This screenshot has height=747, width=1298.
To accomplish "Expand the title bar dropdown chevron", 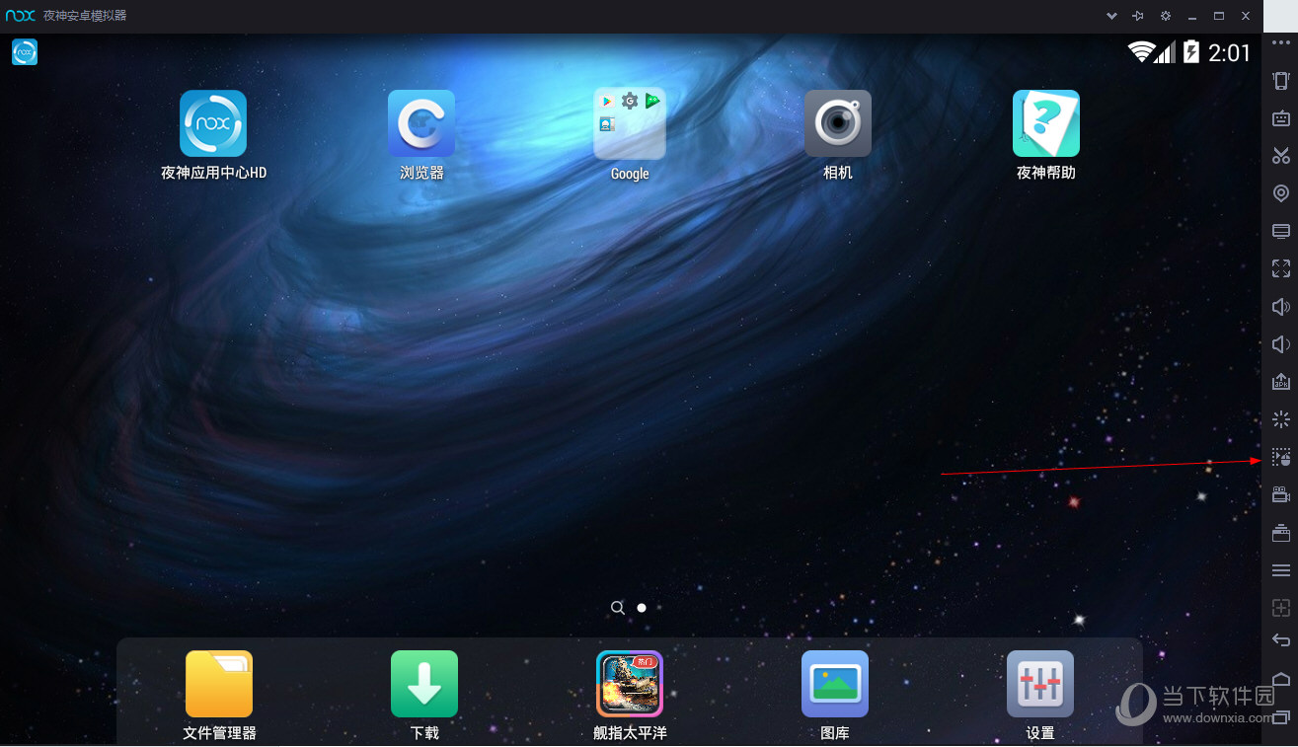I will point(1111,16).
